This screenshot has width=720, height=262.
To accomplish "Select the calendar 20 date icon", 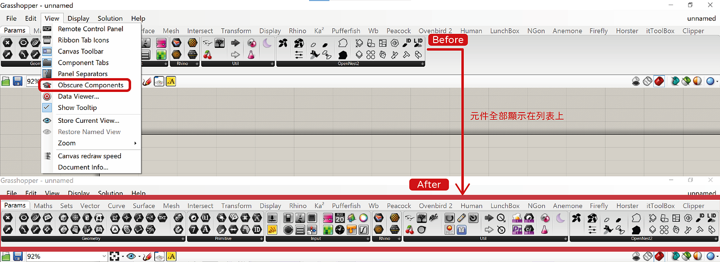I will coord(339,218).
